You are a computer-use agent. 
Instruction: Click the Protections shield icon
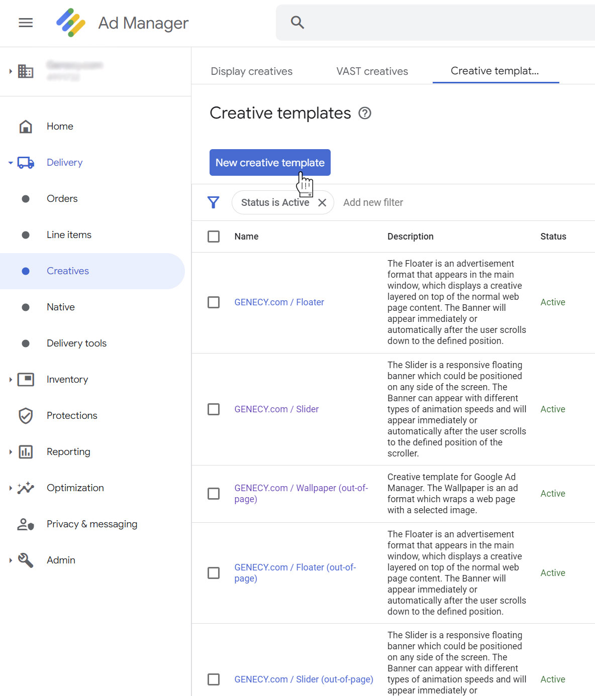click(25, 415)
